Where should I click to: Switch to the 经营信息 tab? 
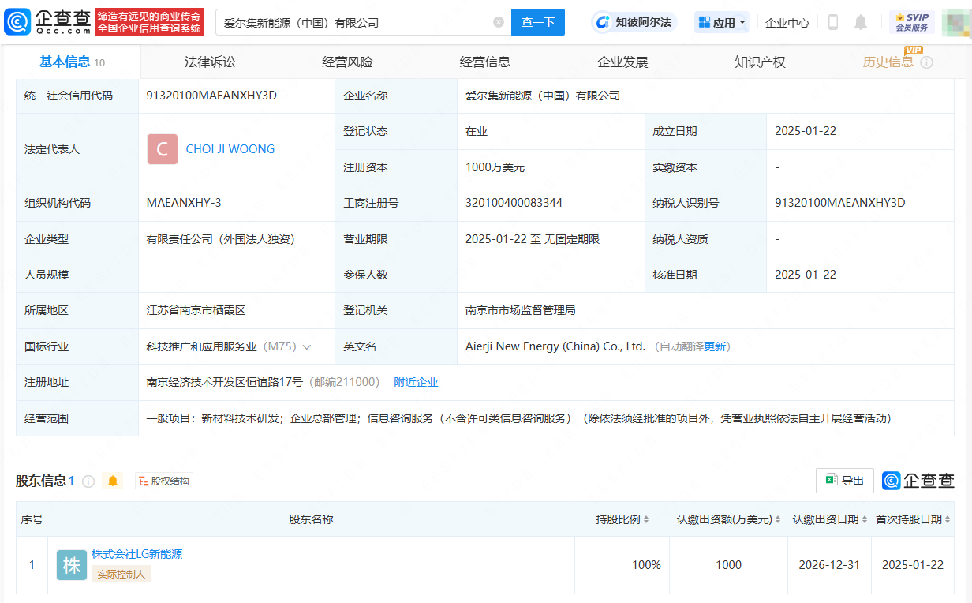[x=485, y=62]
